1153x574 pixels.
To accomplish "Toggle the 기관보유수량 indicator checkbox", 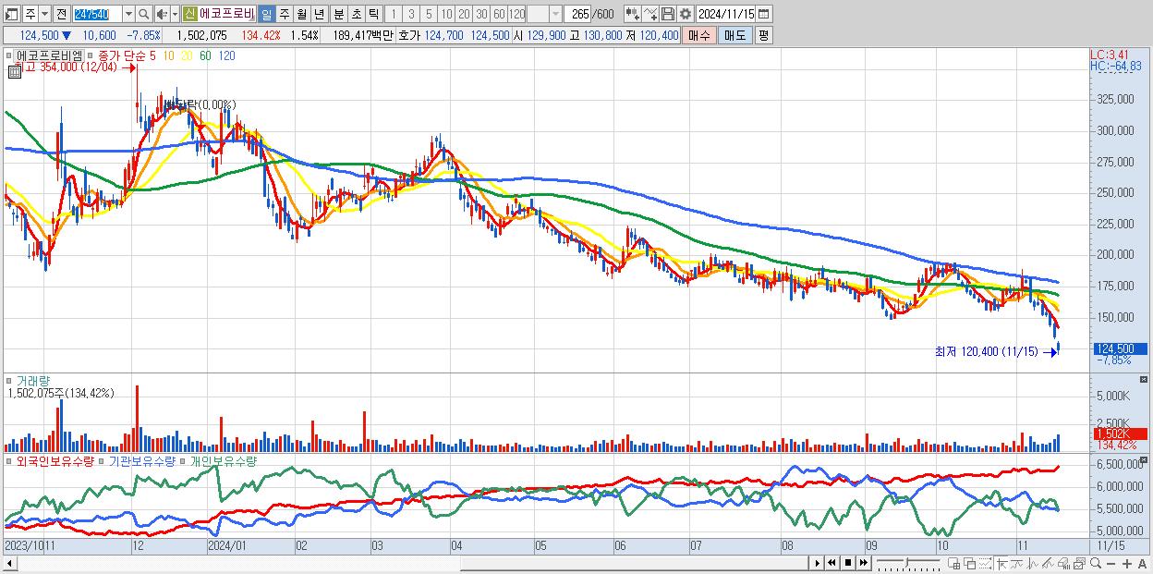I will click(103, 460).
